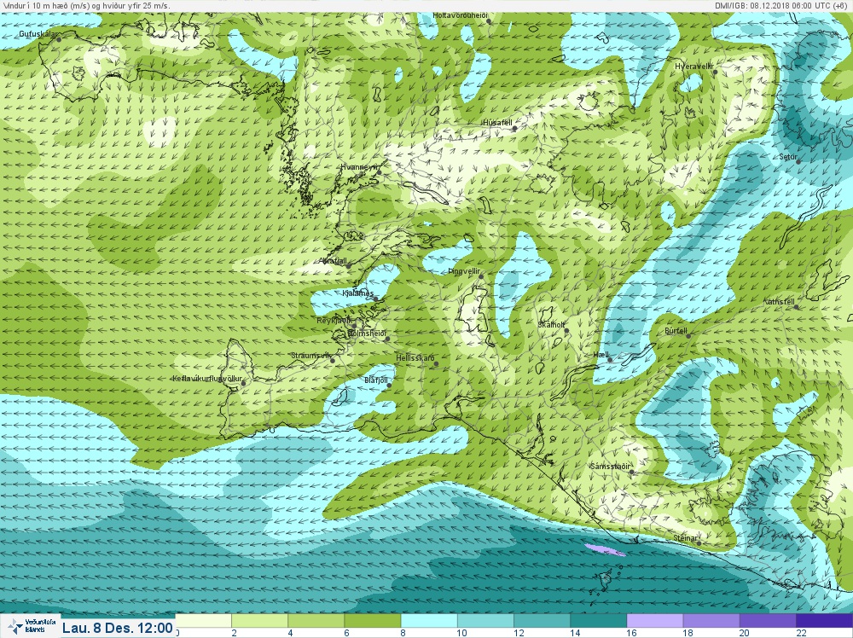
Task: Select the Kjalarnes station label
Action: [x=358, y=293]
